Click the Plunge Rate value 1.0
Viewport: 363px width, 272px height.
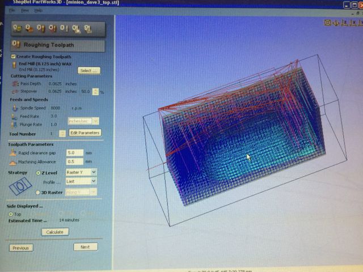53,125
